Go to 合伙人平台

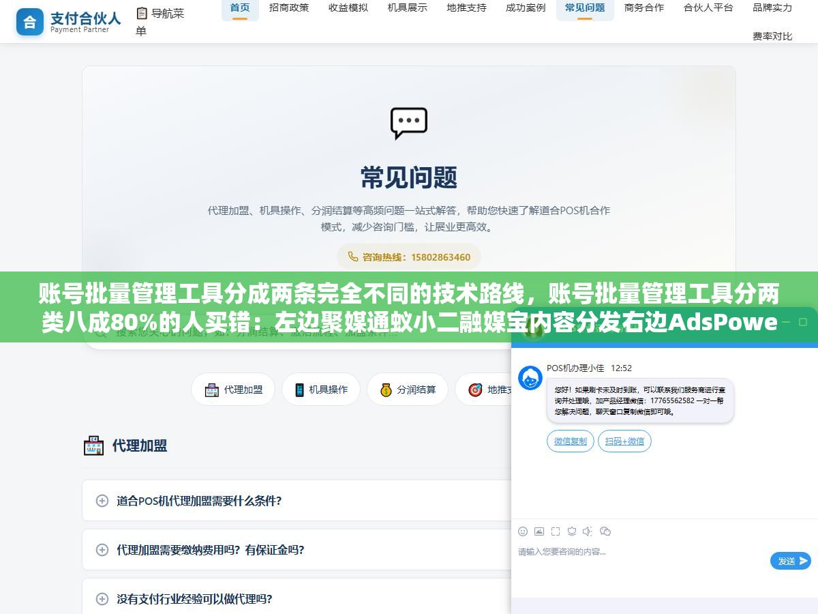[708, 8]
